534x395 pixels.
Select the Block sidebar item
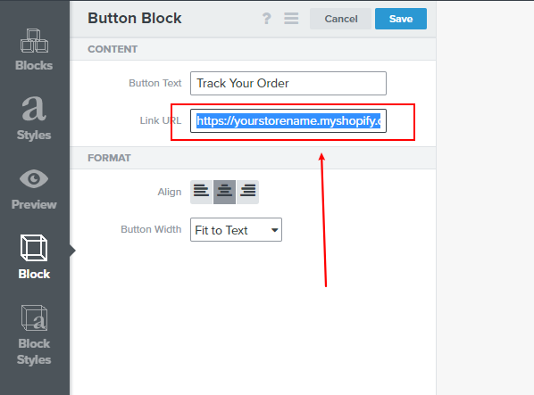tap(34, 257)
